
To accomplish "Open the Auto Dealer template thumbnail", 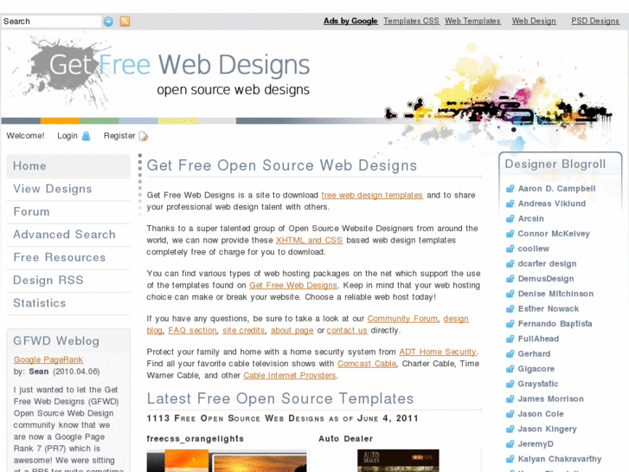I will coord(398,461).
